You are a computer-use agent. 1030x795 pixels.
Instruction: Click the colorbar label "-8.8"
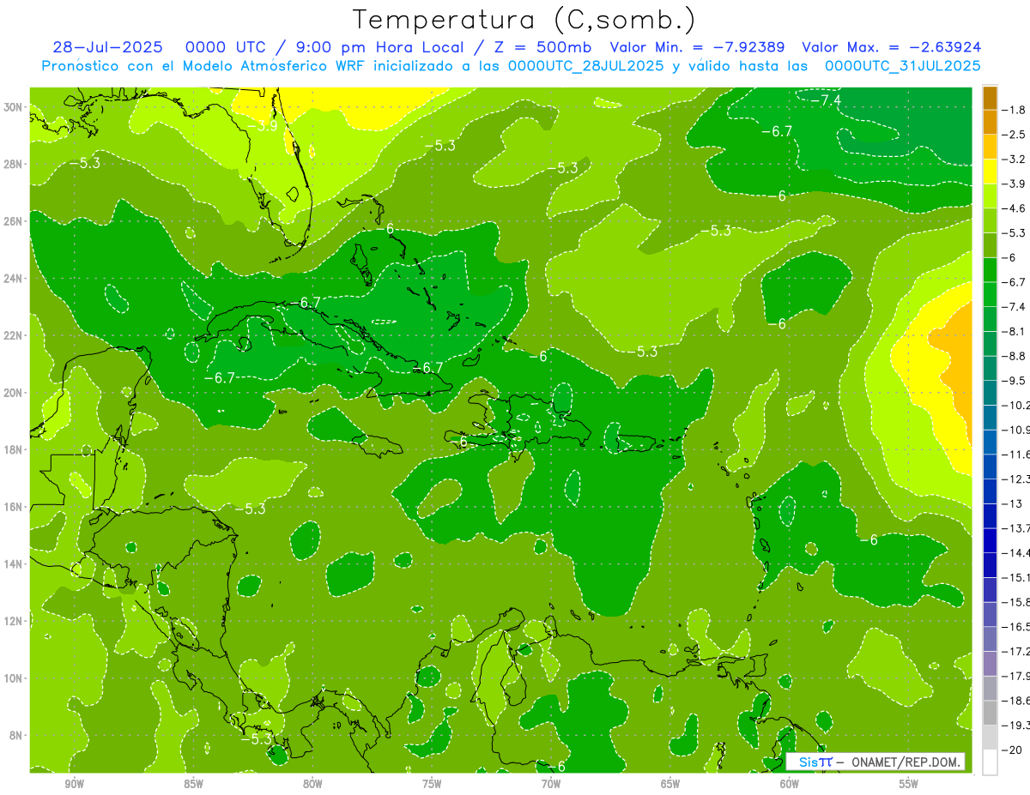tap(1015, 355)
